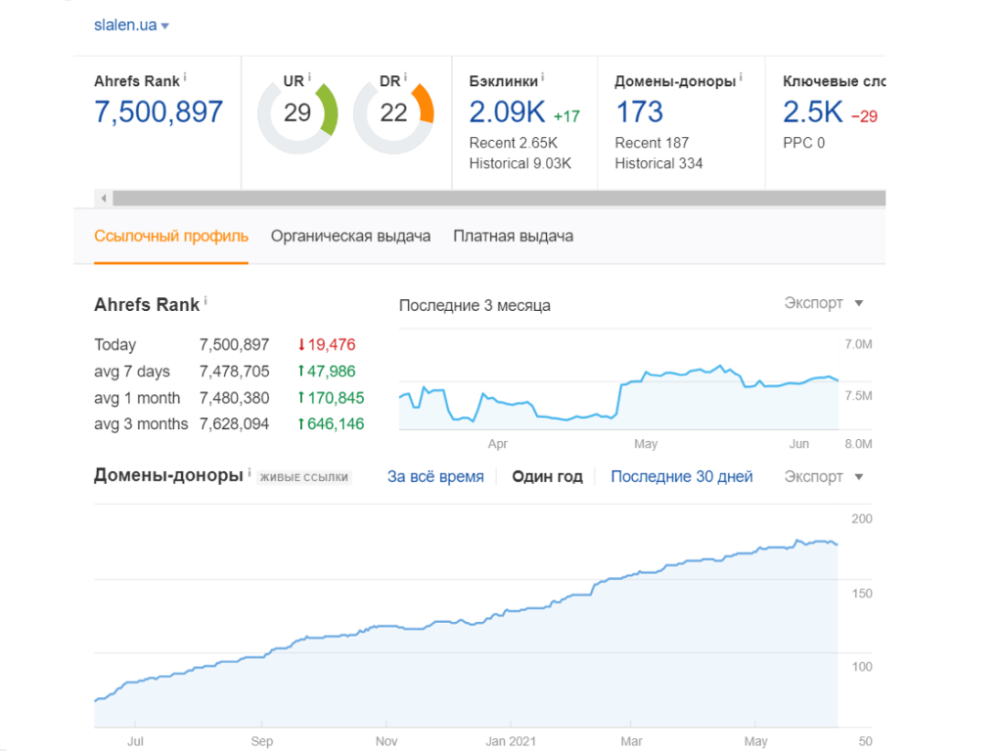Click the avg 1 month value 7,480,380
This screenshot has width=997, height=751.
point(234,398)
